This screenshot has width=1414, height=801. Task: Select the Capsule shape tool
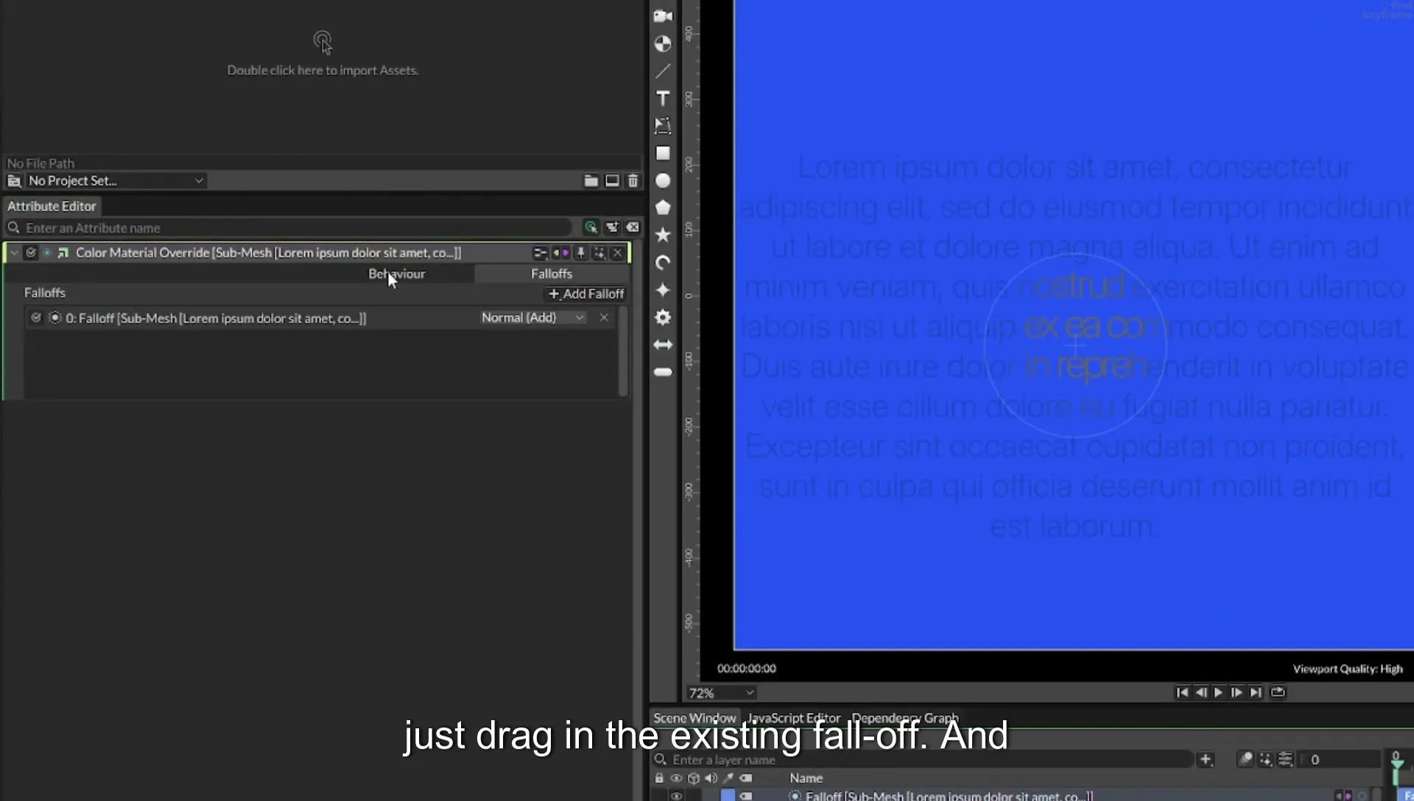663,373
